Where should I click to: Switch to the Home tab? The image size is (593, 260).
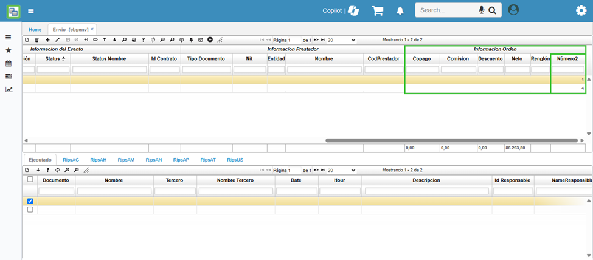pos(35,29)
